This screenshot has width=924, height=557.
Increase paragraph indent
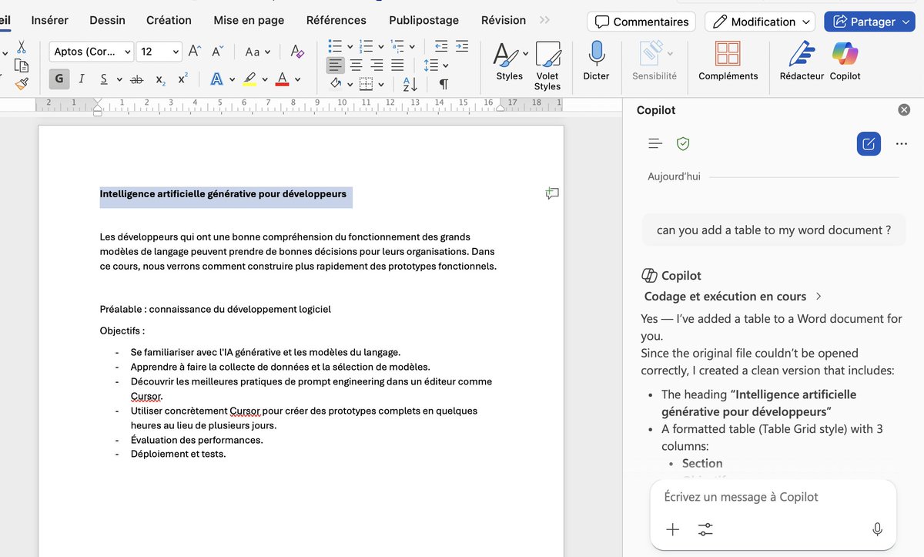pyautogui.click(x=461, y=46)
